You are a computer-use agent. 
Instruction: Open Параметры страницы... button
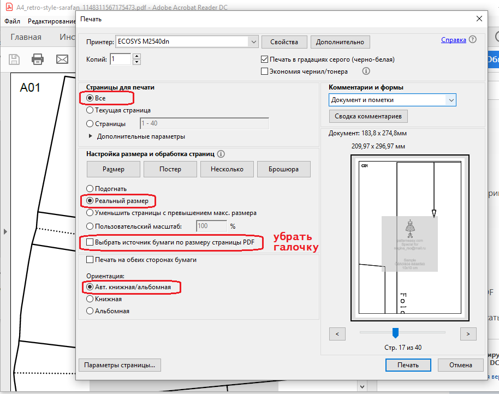[x=120, y=365]
